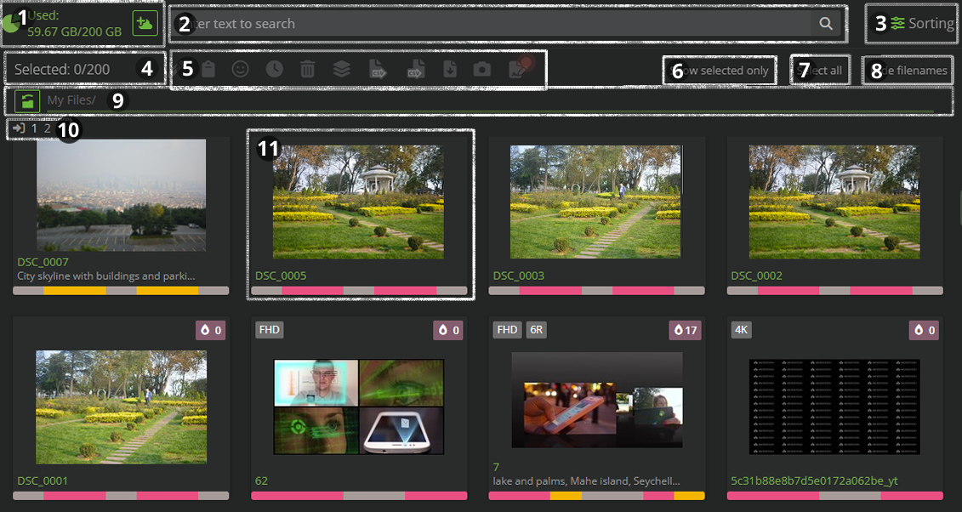Click the download file icon
This screenshot has height=512, width=962.
450,70
